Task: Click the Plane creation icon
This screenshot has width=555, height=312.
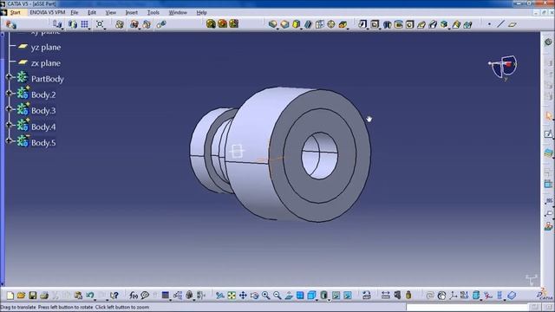Action: tap(513, 24)
